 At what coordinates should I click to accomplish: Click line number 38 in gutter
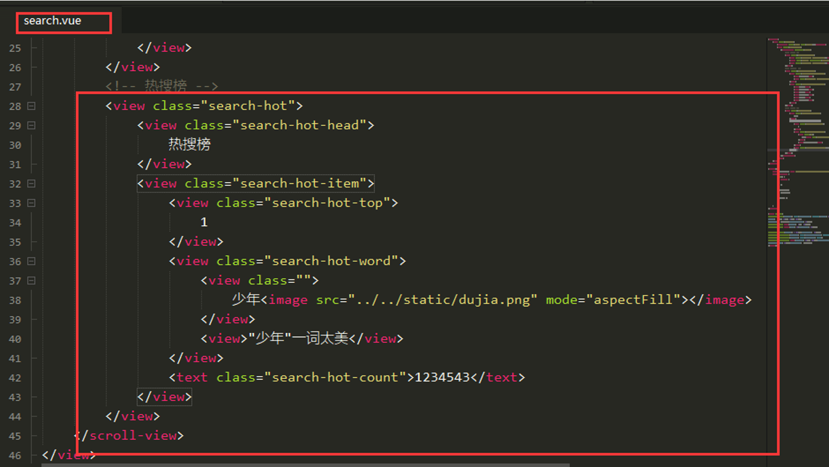coord(15,301)
